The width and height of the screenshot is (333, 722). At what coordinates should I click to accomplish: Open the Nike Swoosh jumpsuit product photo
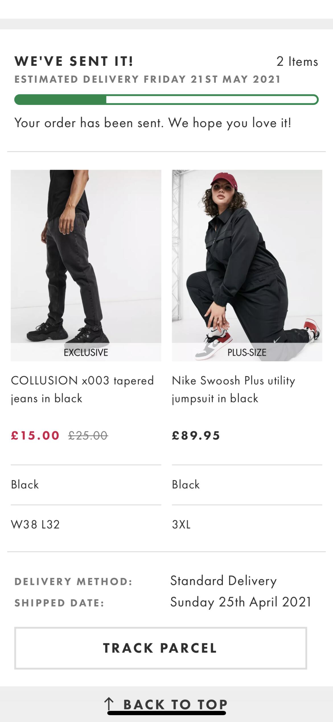pyautogui.click(x=247, y=257)
